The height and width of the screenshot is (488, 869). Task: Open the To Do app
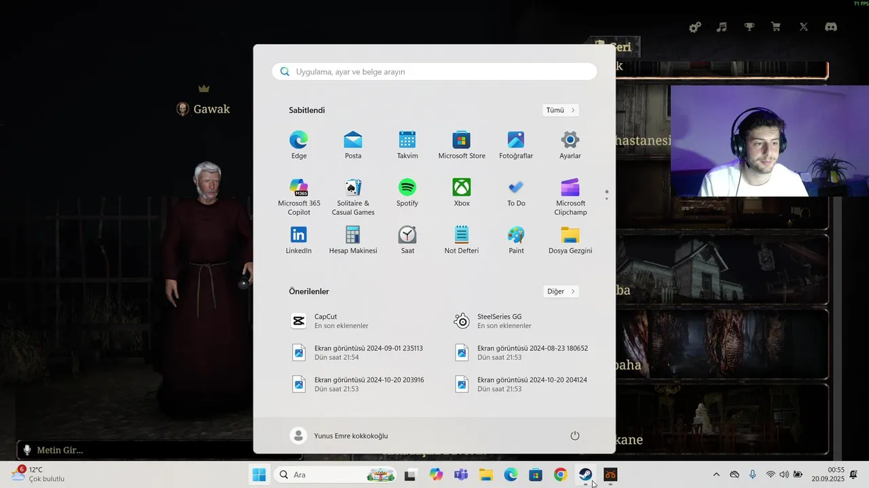[516, 192]
